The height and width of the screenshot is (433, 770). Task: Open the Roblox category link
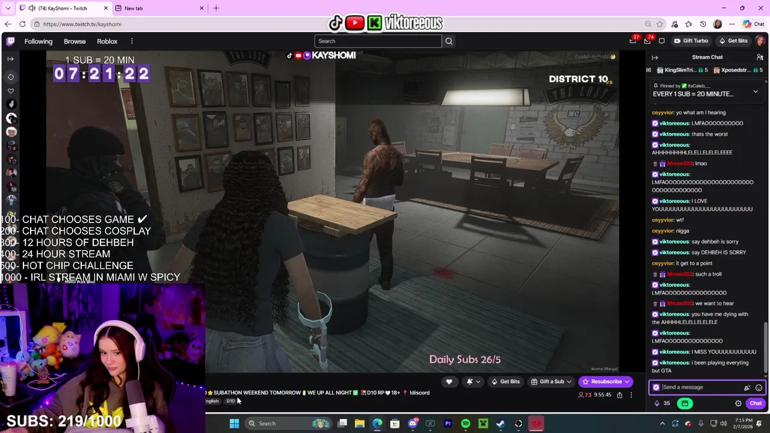107,41
